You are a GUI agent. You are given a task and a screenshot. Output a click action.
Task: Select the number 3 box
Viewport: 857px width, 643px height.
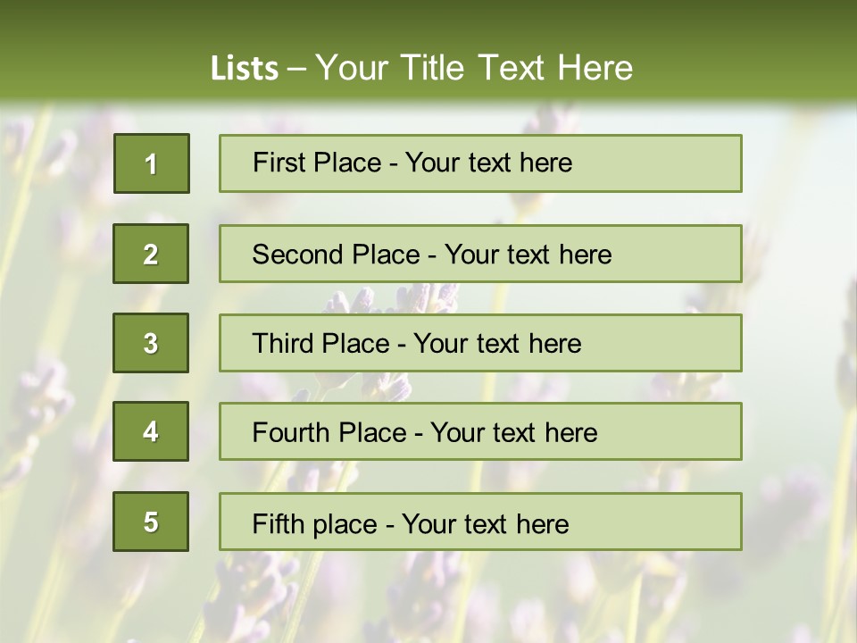[x=151, y=343]
